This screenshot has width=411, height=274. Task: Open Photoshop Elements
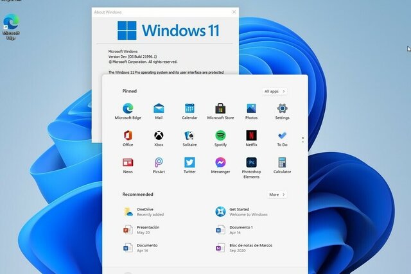(251, 168)
